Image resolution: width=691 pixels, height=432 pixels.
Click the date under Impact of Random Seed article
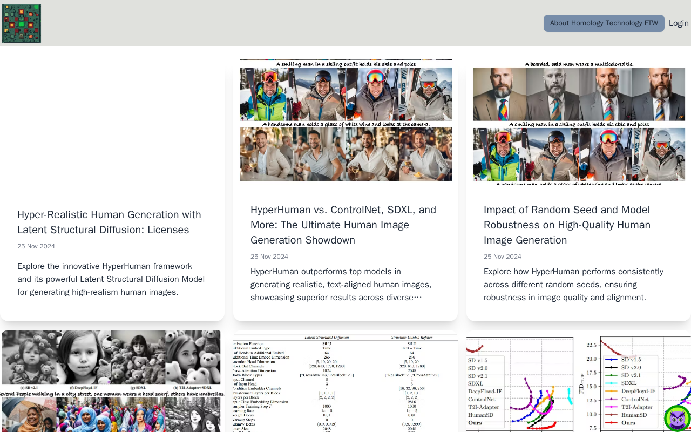coord(503,256)
